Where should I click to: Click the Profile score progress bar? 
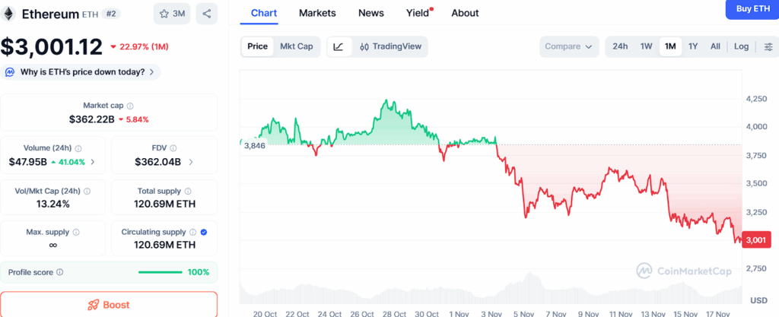(x=160, y=272)
